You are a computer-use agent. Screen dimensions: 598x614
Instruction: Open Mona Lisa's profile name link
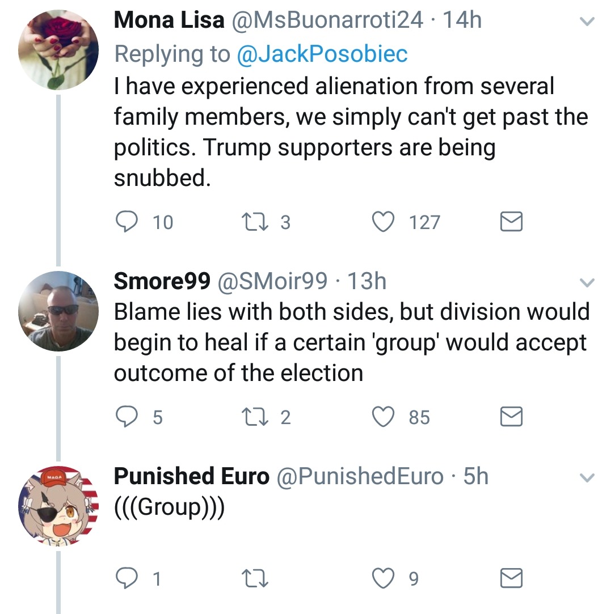169,20
